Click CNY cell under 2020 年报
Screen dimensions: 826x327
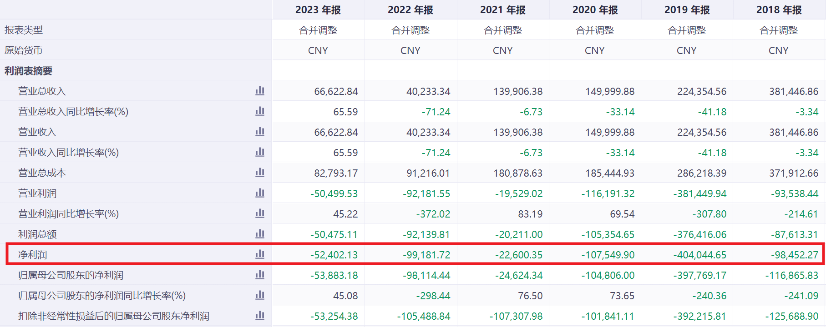click(x=594, y=50)
